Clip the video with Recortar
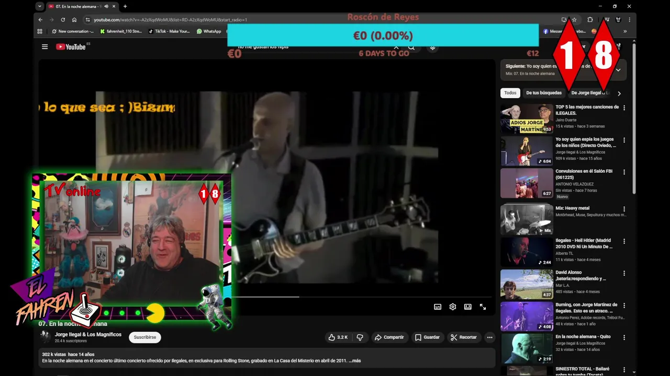 tap(464, 337)
